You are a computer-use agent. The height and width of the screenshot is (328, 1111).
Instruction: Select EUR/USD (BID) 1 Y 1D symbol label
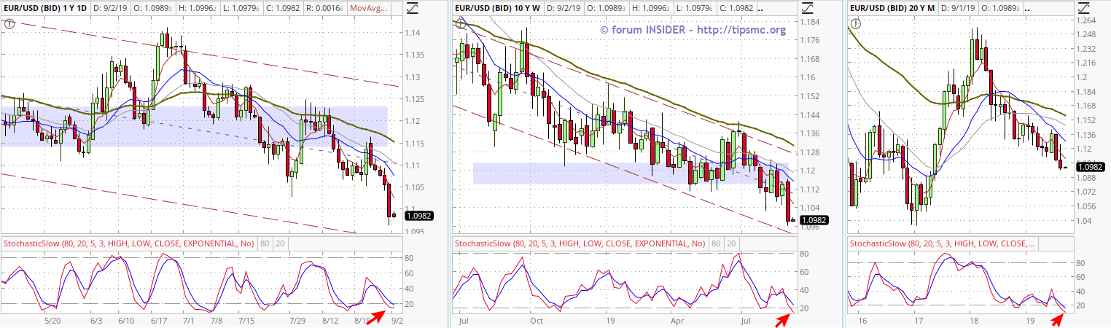[x=44, y=8]
